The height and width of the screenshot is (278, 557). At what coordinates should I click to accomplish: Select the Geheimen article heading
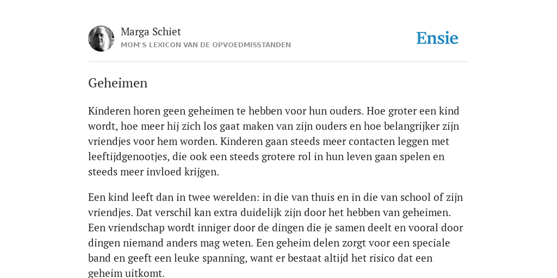pyautogui.click(x=117, y=83)
